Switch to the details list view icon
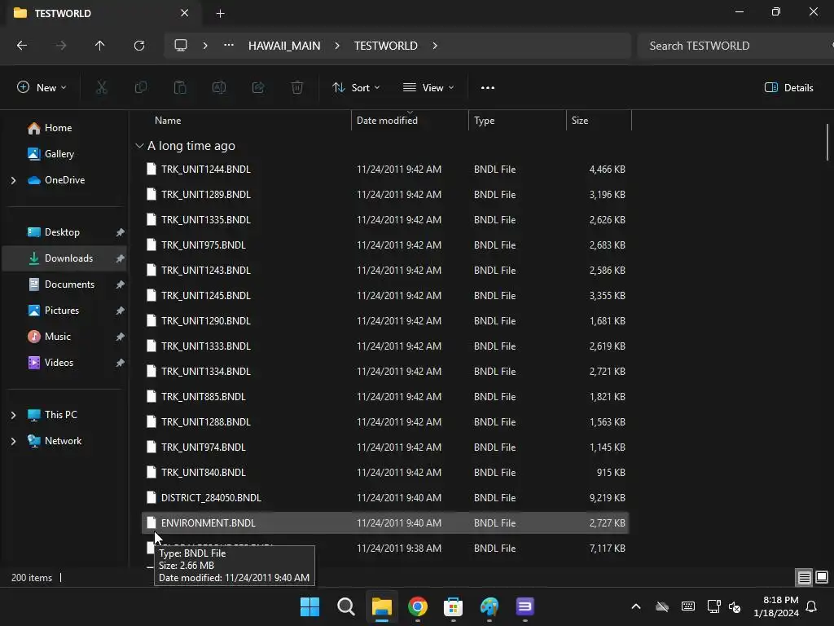 click(804, 578)
